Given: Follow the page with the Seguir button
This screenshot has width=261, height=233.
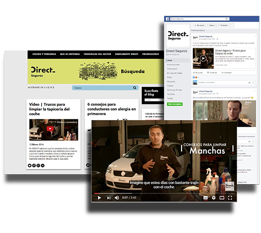Looking at the screenshot, I should click(211, 25).
